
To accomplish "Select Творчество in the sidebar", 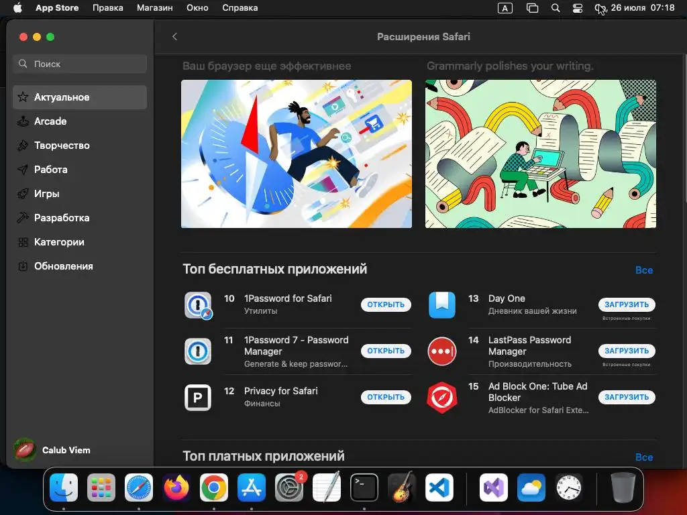I will pyautogui.click(x=80, y=146).
